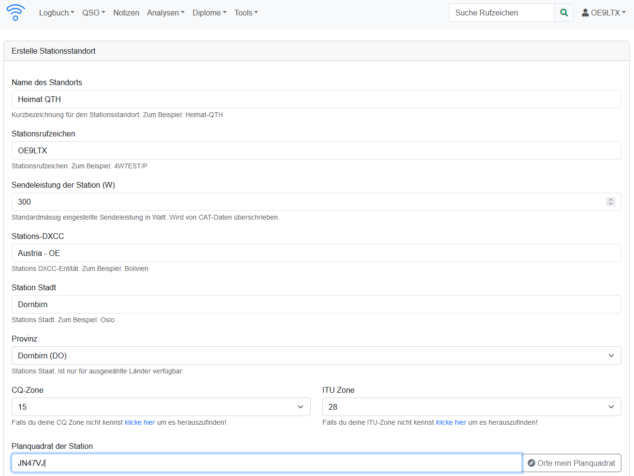The image size is (634, 476).
Task: Click the Name des Standorts field
Action: pos(317,99)
